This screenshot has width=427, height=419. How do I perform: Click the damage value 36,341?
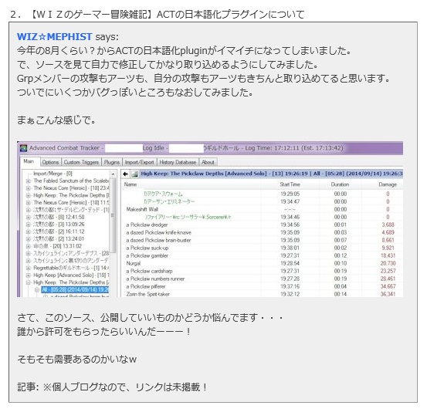point(388,295)
